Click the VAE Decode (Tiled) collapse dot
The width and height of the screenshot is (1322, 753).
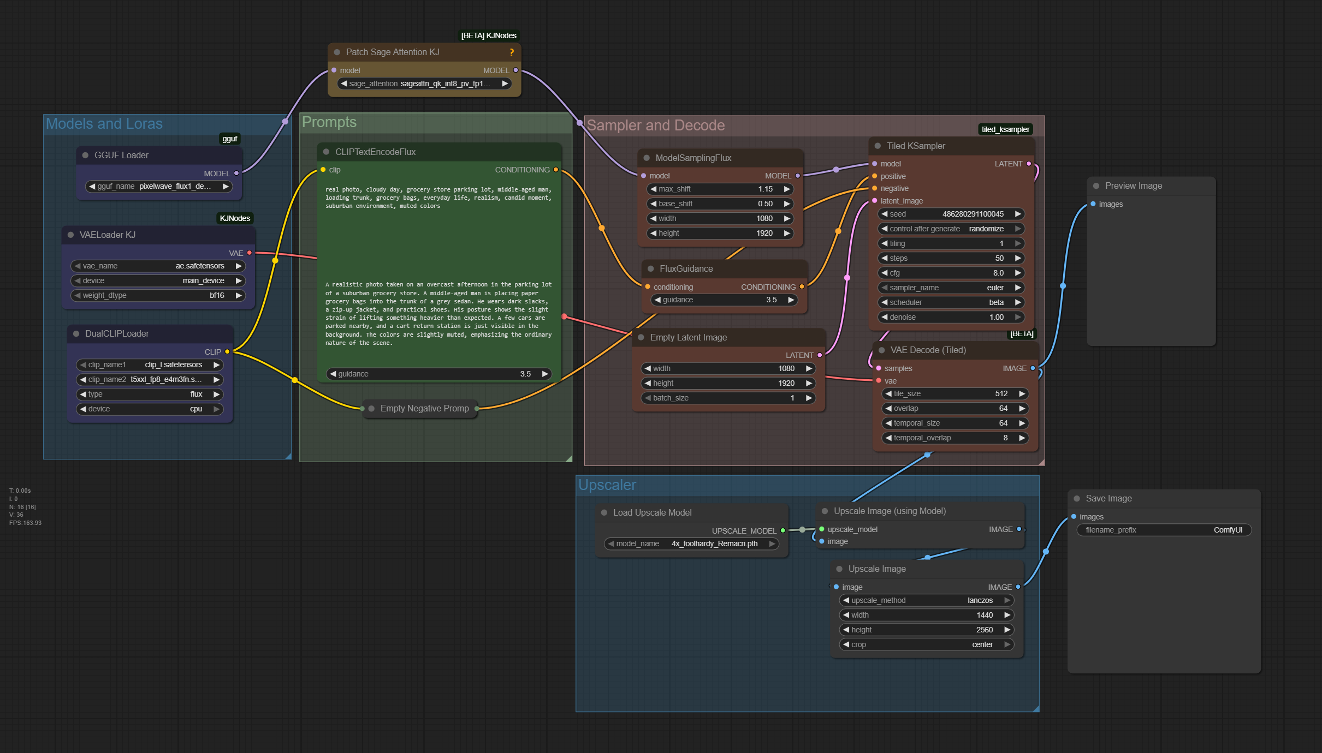881,350
